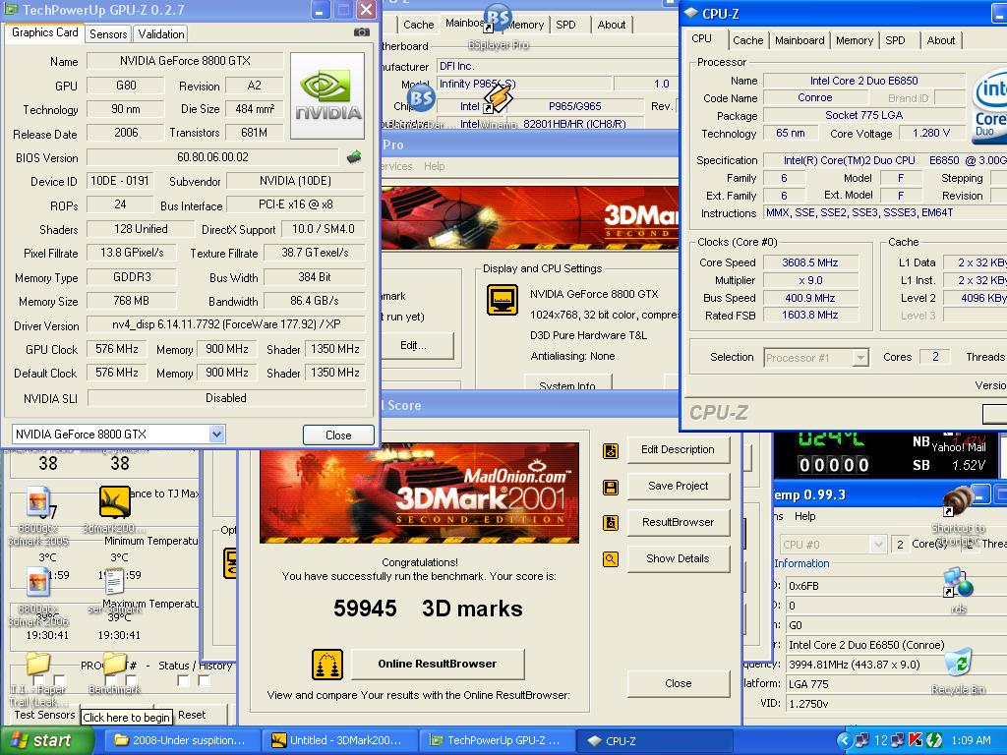The width and height of the screenshot is (1007, 755).
Task: Open the Mainboard tab in front CPU-Z window
Action: [x=800, y=40]
